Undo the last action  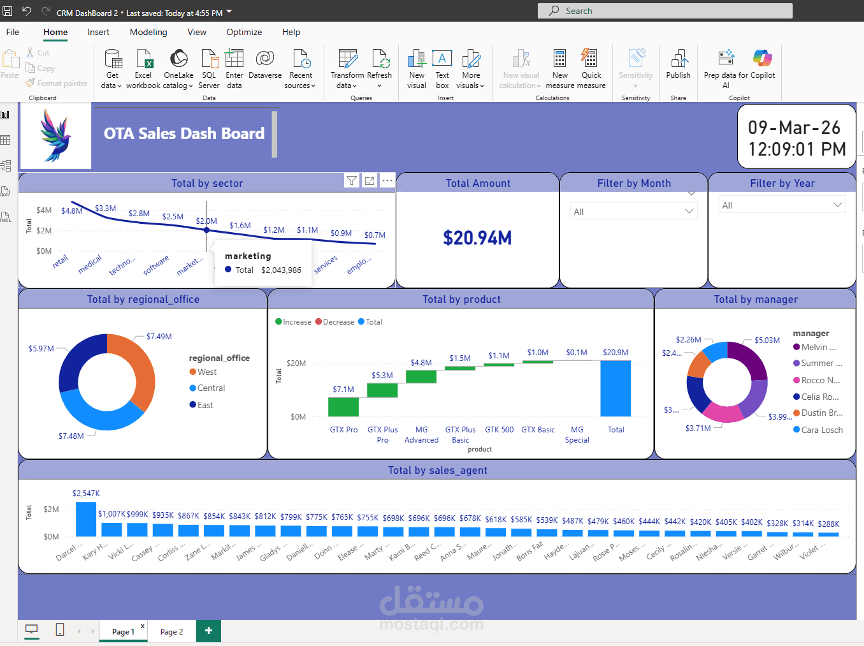(26, 11)
